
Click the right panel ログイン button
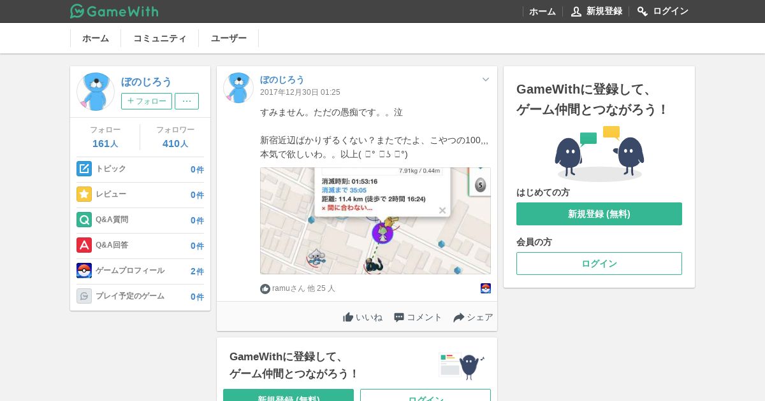599,264
